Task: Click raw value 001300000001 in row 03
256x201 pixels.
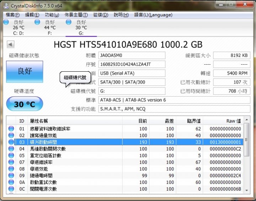Action: coord(225,142)
